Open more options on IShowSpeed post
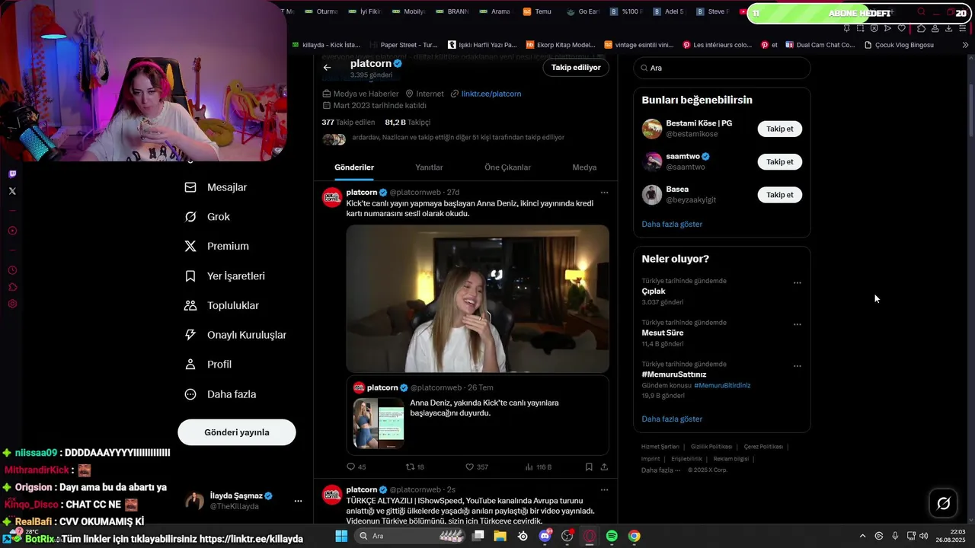Viewport: 975px width, 548px height. coord(604,489)
